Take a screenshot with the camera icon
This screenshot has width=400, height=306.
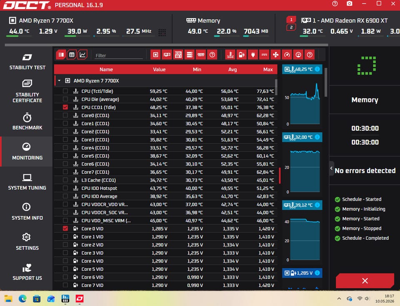coord(350,4)
